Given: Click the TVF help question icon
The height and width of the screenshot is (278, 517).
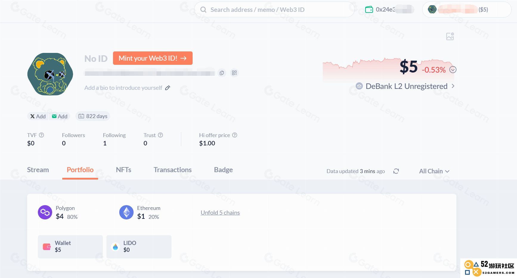Looking at the screenshot, I should (x=41, y=135).
